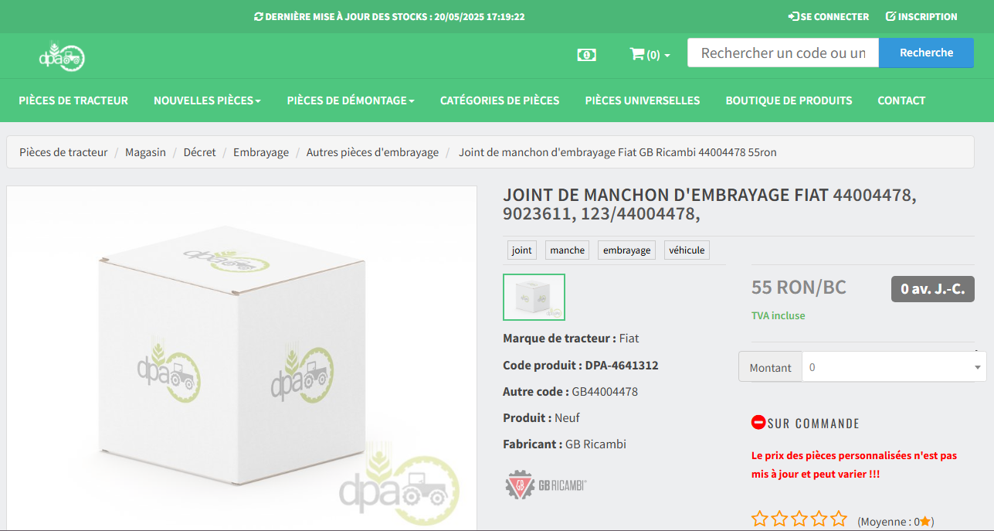Rate the product one star
994x531 pixels.
point(760,519)
